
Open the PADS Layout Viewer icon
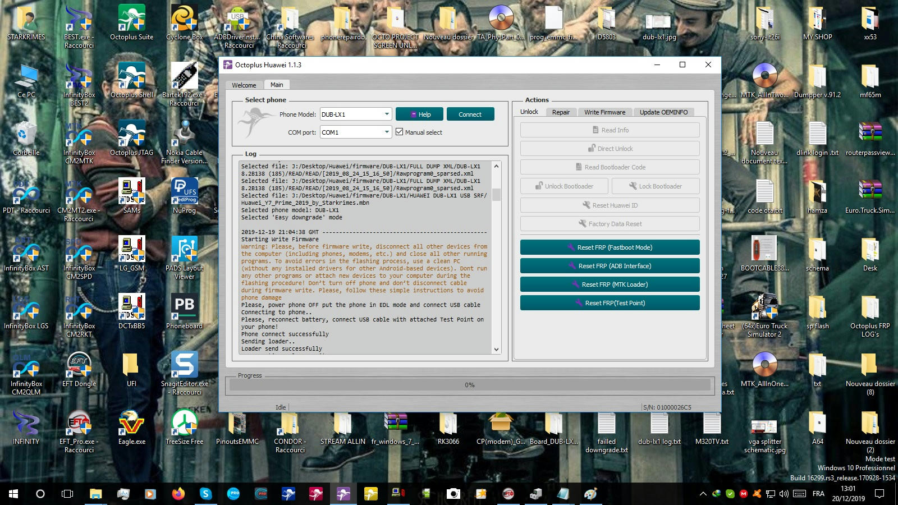pyautogui.click(x=184, y=258)
